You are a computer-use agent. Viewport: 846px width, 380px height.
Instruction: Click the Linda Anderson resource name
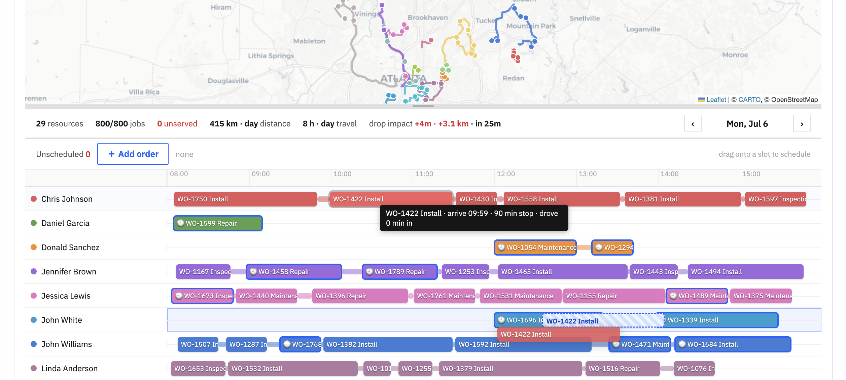point(69,369)
